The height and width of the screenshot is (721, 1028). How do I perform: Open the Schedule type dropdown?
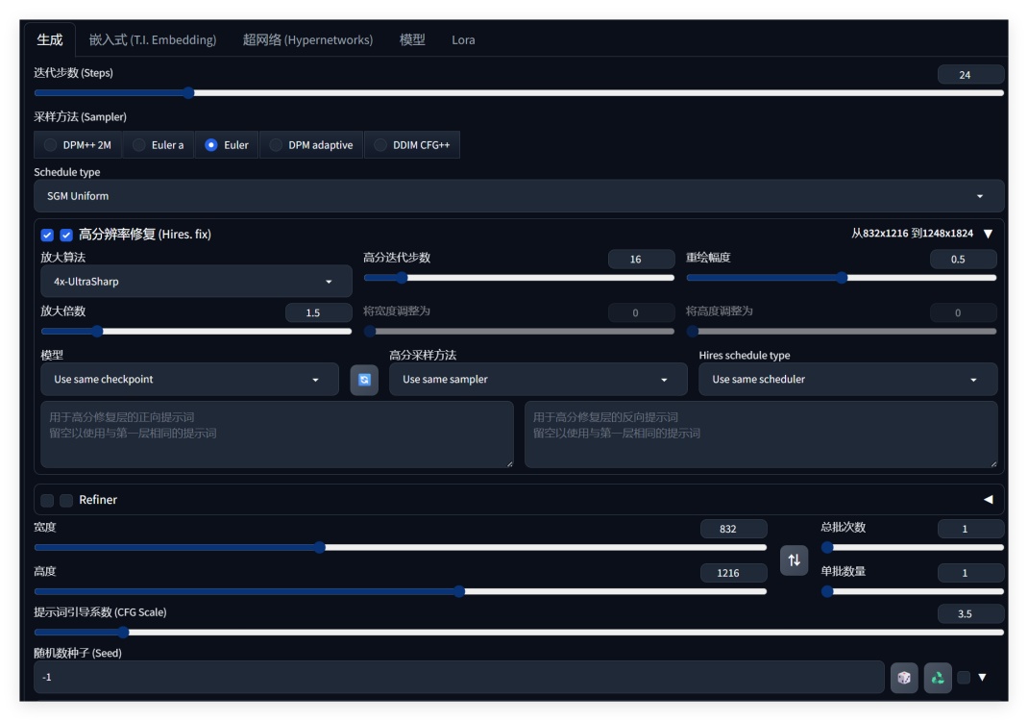pos(519,196)
